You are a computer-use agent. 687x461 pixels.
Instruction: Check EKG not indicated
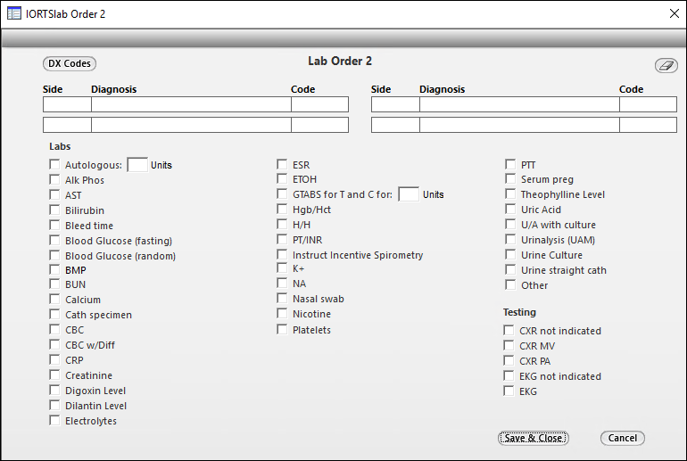click(509, 375)
